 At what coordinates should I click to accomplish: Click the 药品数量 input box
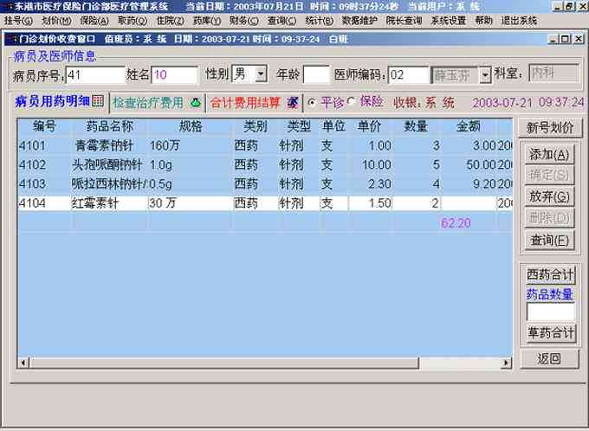click(550, 312)
